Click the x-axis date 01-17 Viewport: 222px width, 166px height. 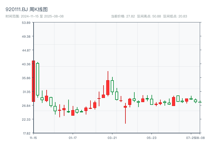tap(73, 138)
